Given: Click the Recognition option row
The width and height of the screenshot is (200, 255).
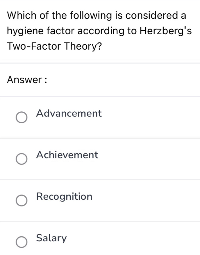Looking at the screenshot, I should point(100,199).
